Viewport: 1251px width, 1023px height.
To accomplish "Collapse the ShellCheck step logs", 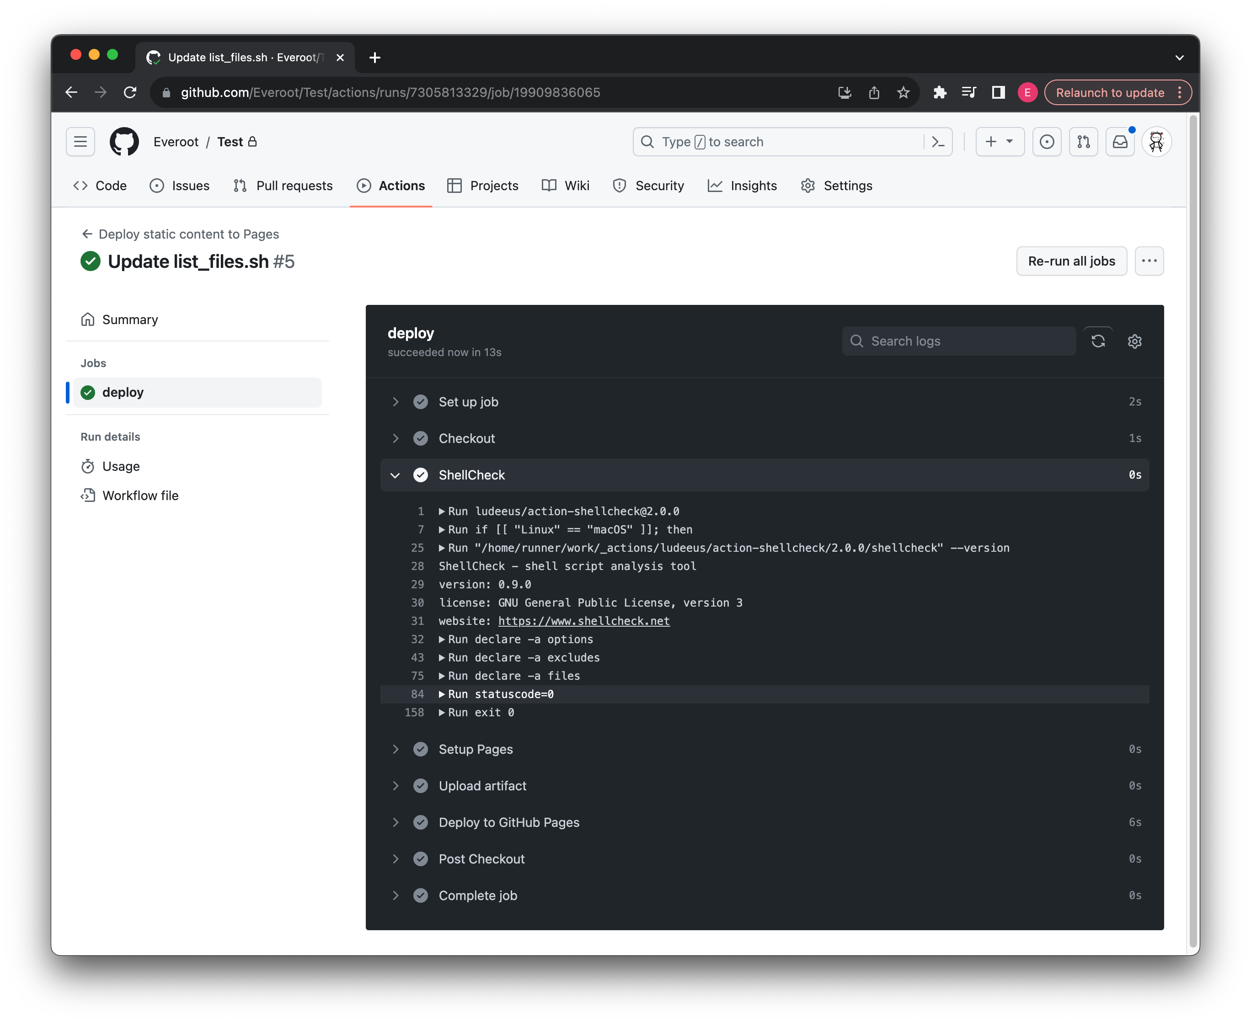I will (x=395, y=475).
